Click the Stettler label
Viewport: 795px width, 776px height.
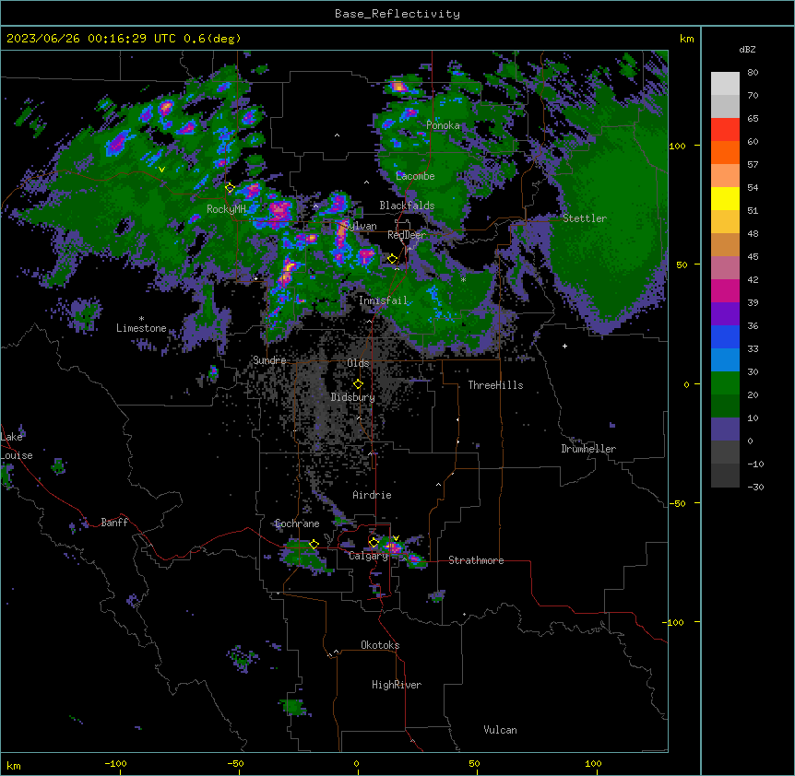585,218
